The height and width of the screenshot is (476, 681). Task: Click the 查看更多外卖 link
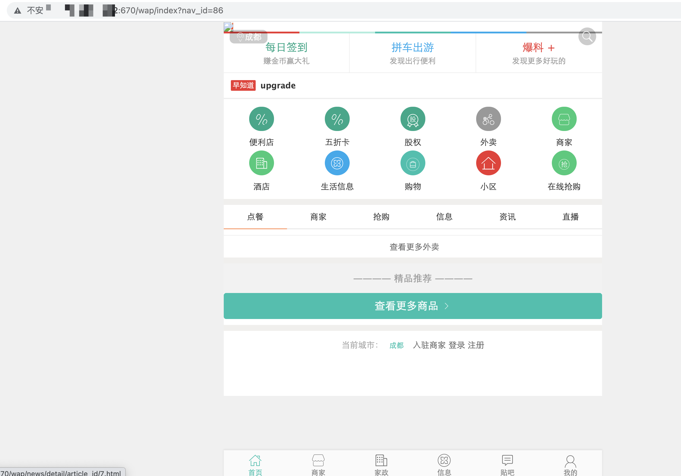pos(414,247)
